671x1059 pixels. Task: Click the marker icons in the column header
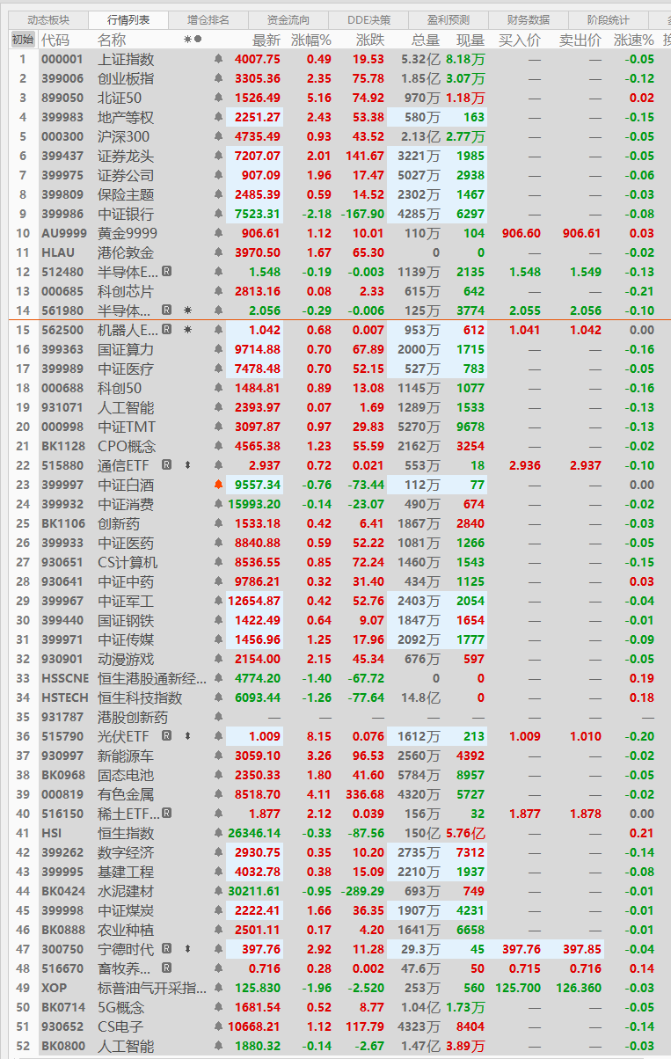(x=193, y=40)
